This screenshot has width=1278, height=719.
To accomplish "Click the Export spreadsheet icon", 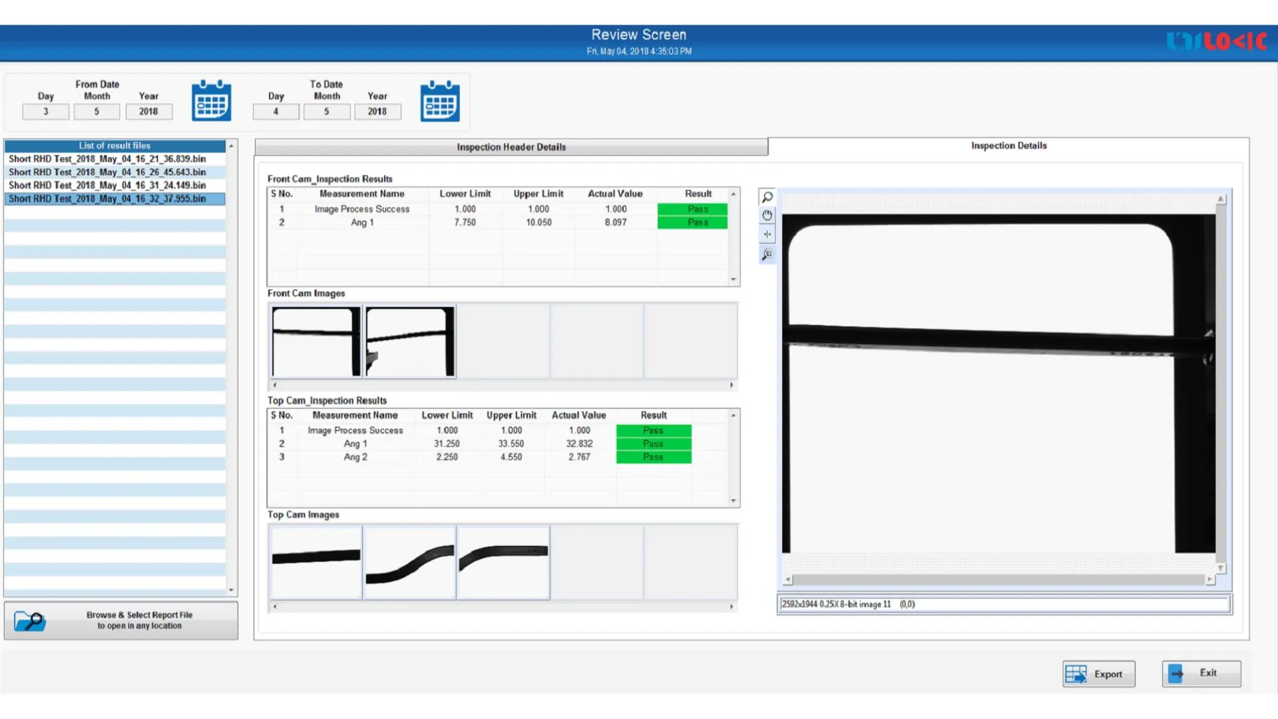I will 1075,674.
